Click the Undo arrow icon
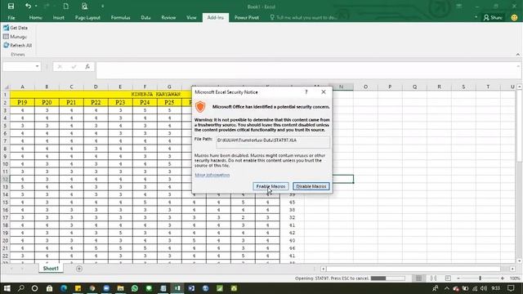523x294 pixels. pyautogui.click(x=28, y=6)
